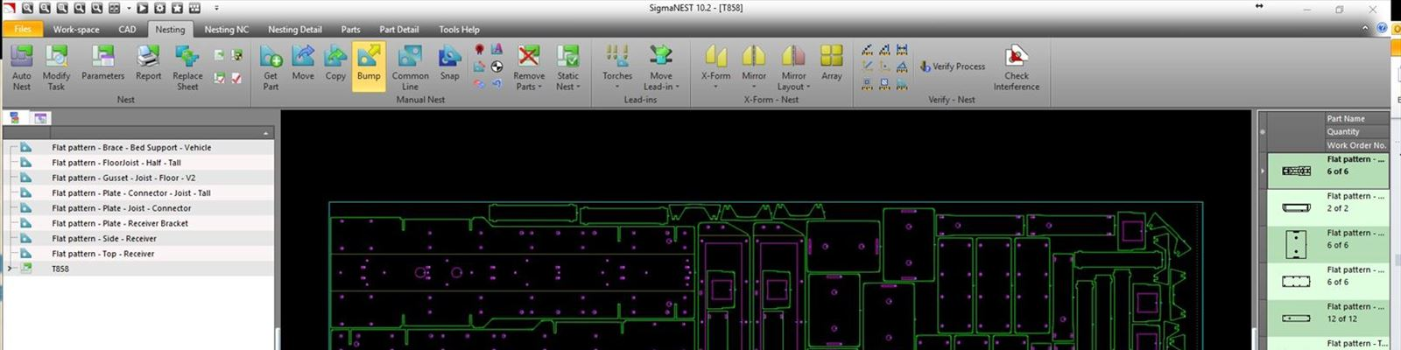Open the Remove Parts dropdown
1401x350 pixels.
pyautogui.click(x=529, y=67)
